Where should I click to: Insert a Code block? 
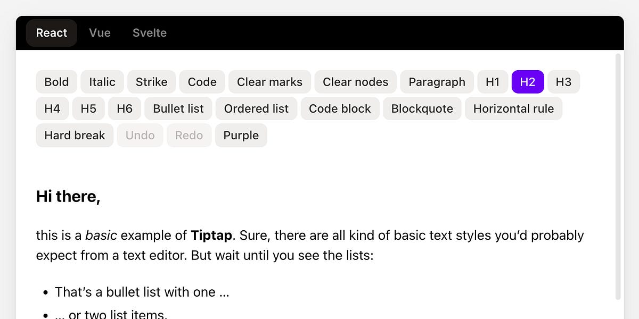[340, 108]
